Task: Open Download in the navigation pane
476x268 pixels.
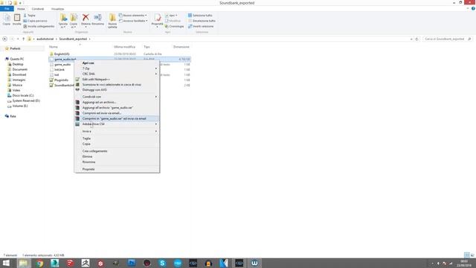Action: (19, 74)
